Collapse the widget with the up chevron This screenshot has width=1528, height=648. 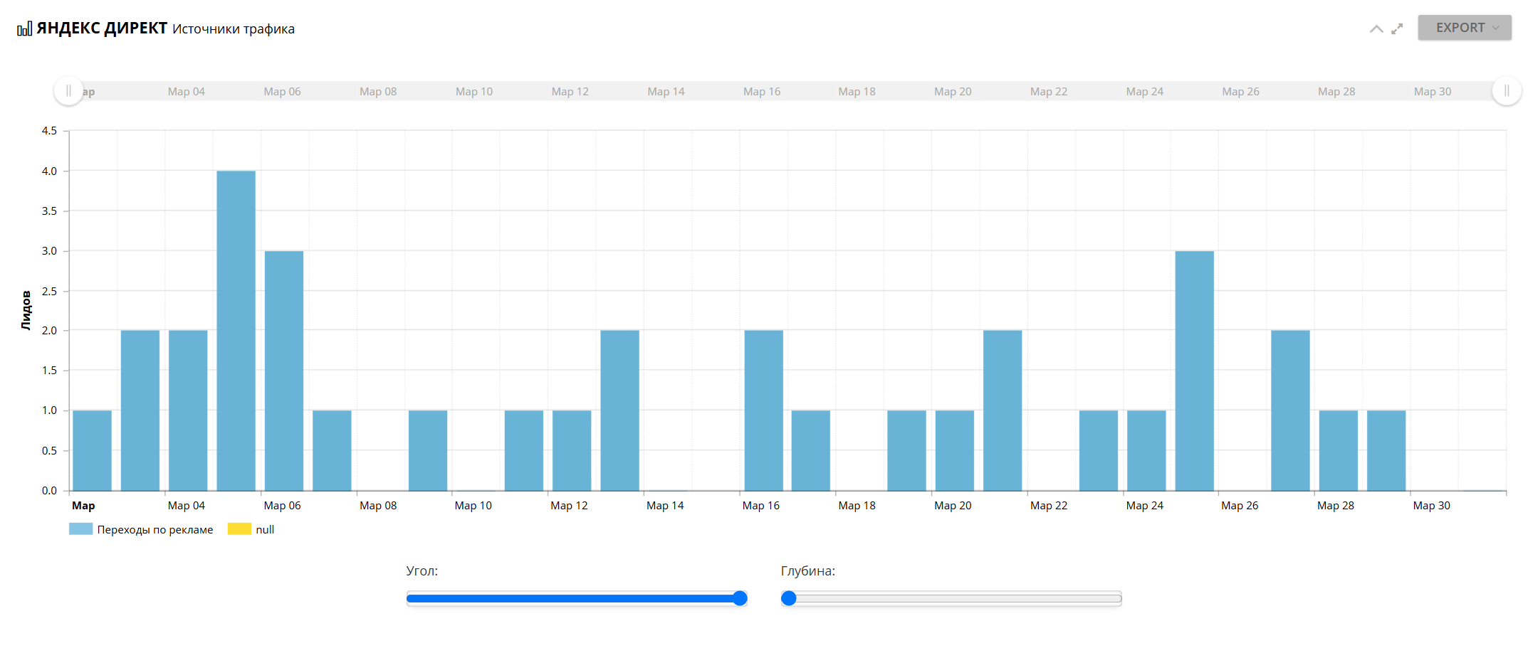coord(1376,28)
